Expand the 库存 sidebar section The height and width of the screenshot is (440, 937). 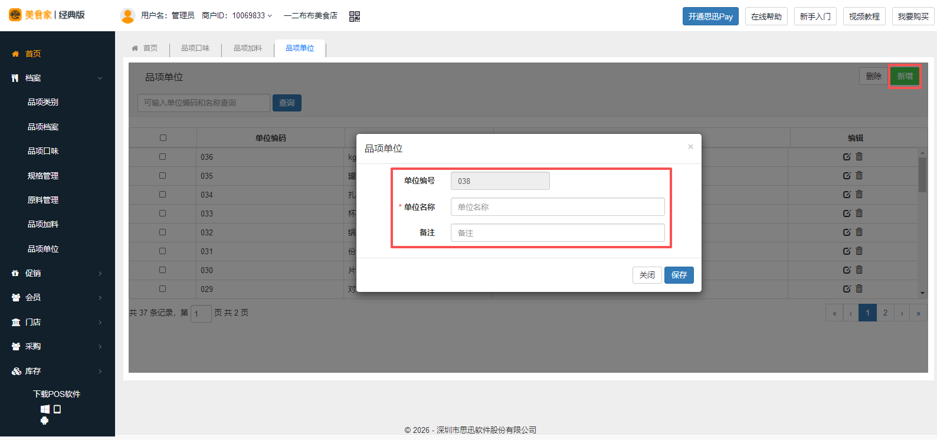pos(57,371)
